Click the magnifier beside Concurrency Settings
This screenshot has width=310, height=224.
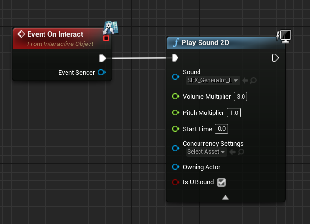tap(241, 152)
